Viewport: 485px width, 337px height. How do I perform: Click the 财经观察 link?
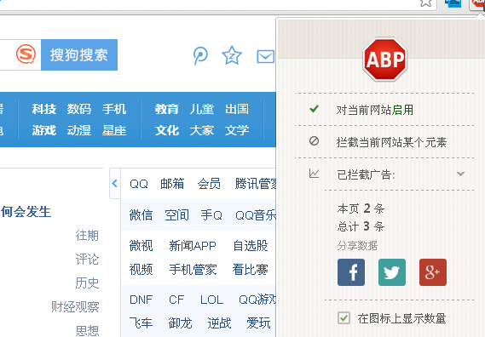tap(75, 306)
